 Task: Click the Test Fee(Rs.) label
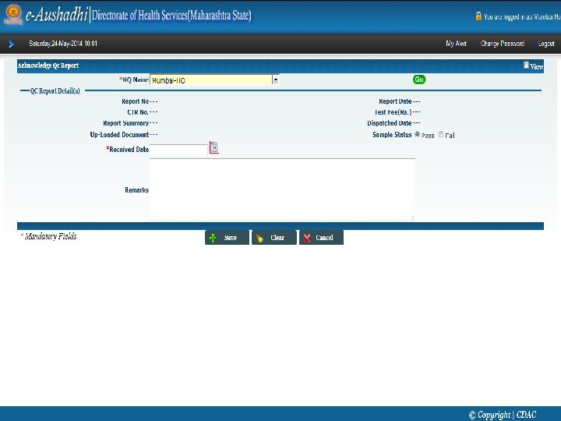click(393, 112)
